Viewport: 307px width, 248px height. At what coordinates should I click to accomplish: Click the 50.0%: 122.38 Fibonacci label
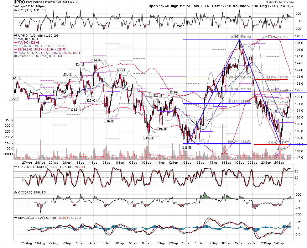240,89
